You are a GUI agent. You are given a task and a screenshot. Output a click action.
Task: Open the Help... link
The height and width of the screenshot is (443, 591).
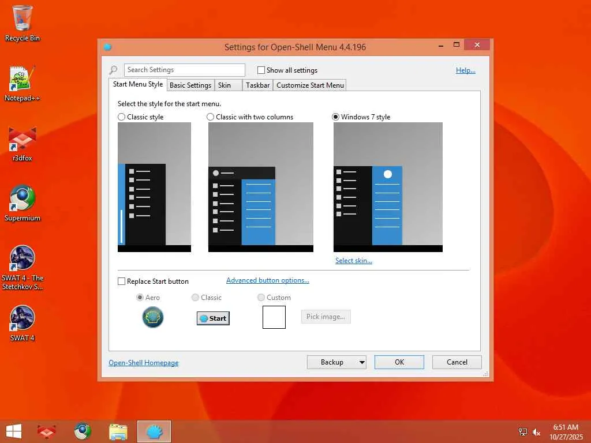tap(466, 70)
